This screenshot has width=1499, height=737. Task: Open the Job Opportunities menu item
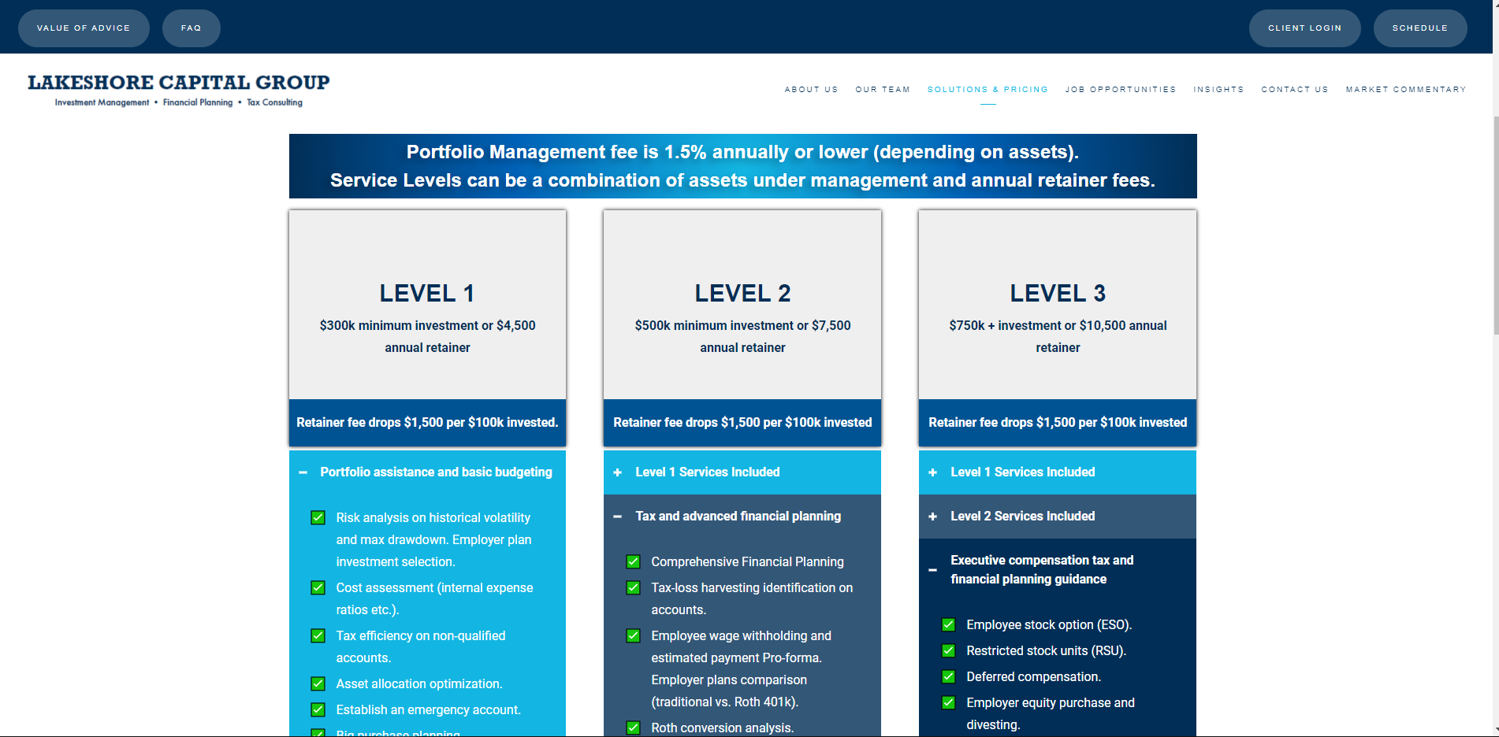pyautogui.click(x=1120, y=90)
